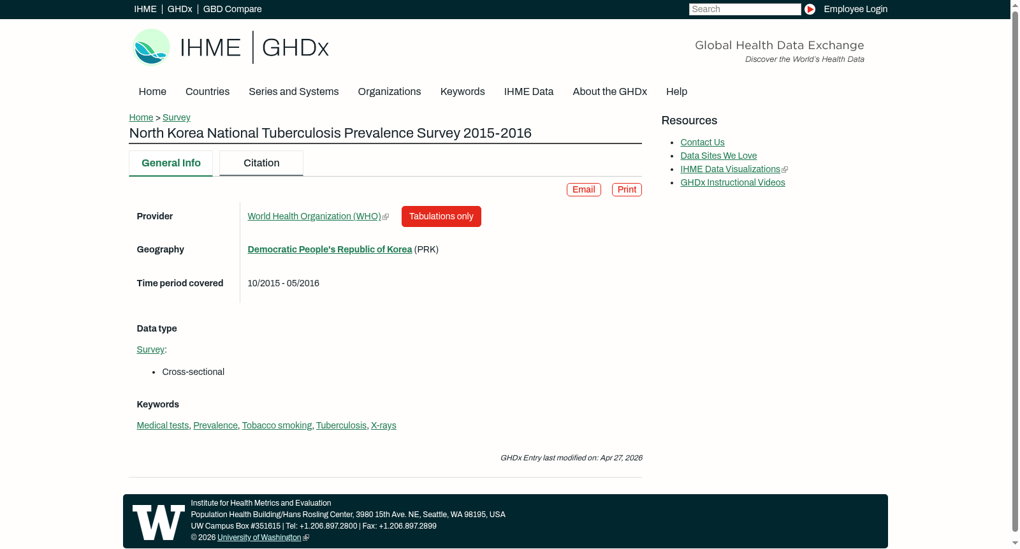Open Countries menu item
The width and height of the screenshot is (1020, 549).
click(207, 92)
